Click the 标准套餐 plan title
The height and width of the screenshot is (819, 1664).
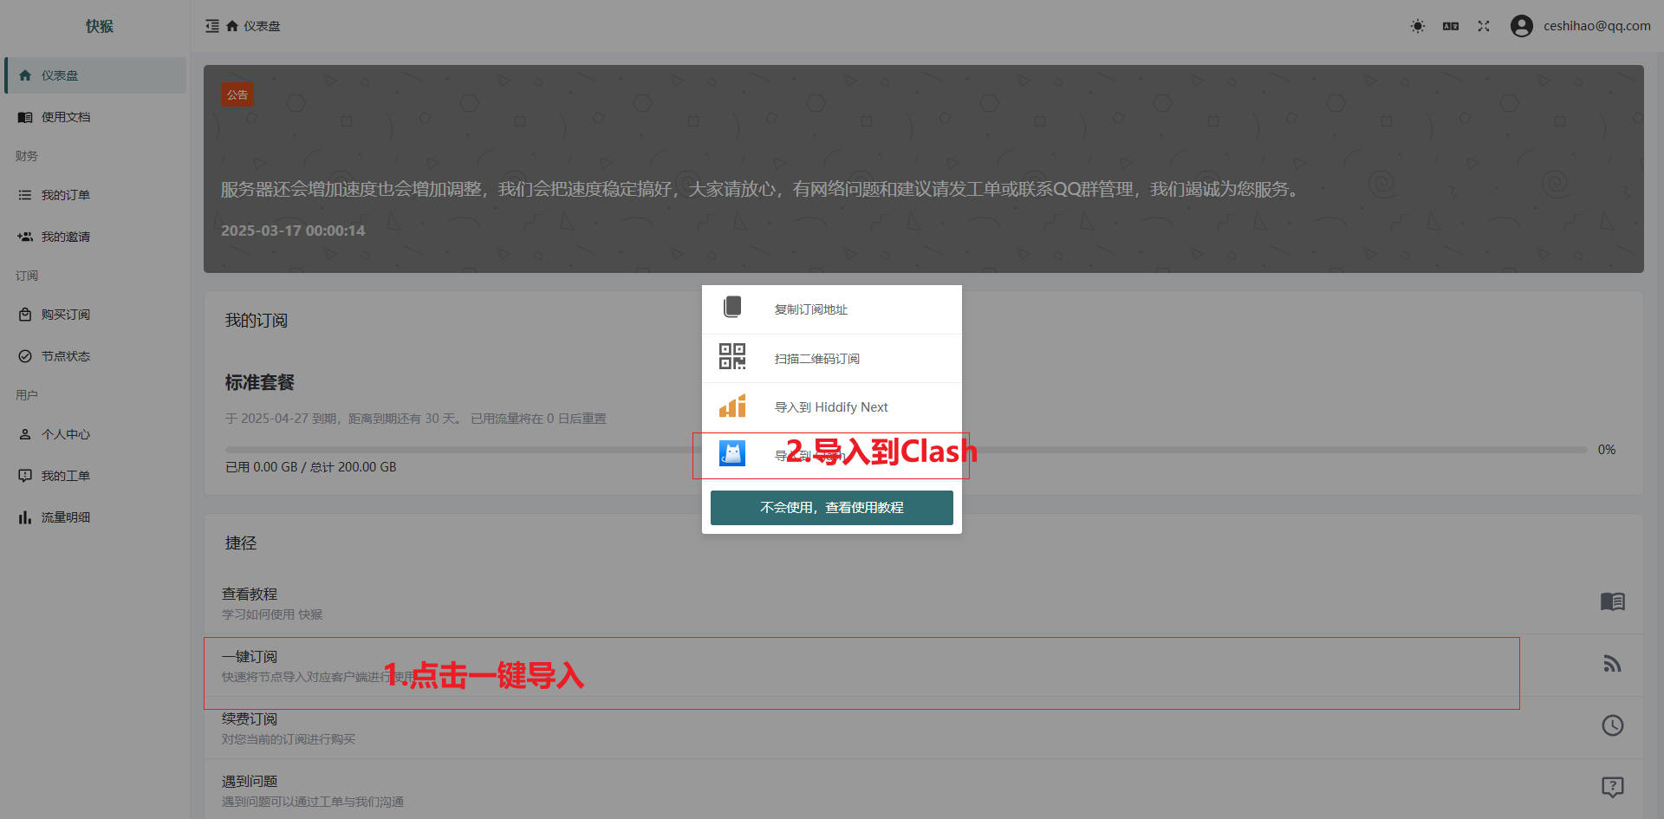[x=260, y=382]
